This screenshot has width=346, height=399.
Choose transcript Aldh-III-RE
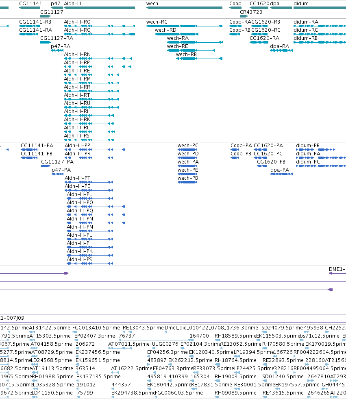click(77, 71)
